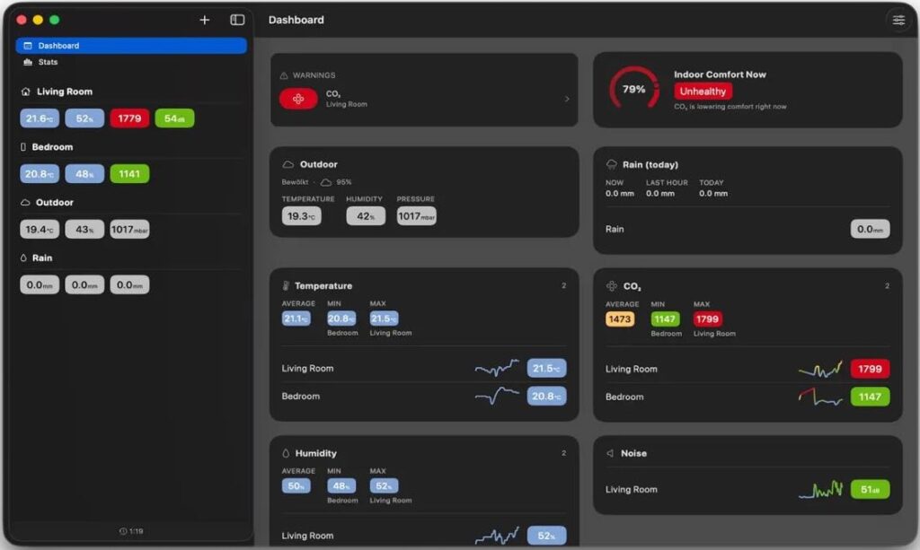The height and width of the screenshot is (550, 920).
Task: Open dashboard settings sliders icon
Action: click(898, 21)
